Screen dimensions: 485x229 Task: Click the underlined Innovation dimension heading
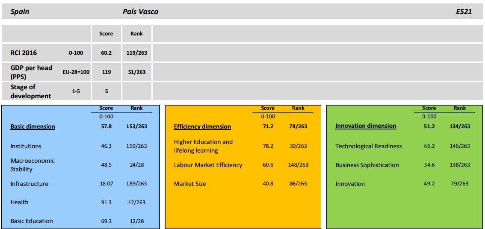coord(366,126)
